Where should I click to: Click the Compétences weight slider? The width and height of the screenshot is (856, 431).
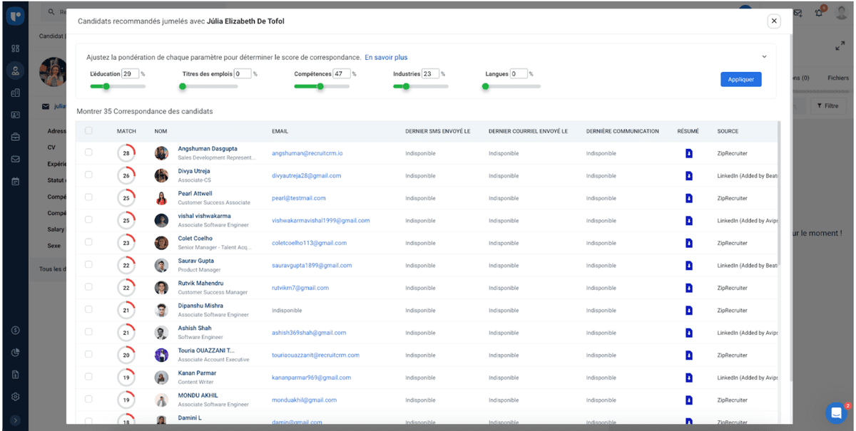[321, 86]
